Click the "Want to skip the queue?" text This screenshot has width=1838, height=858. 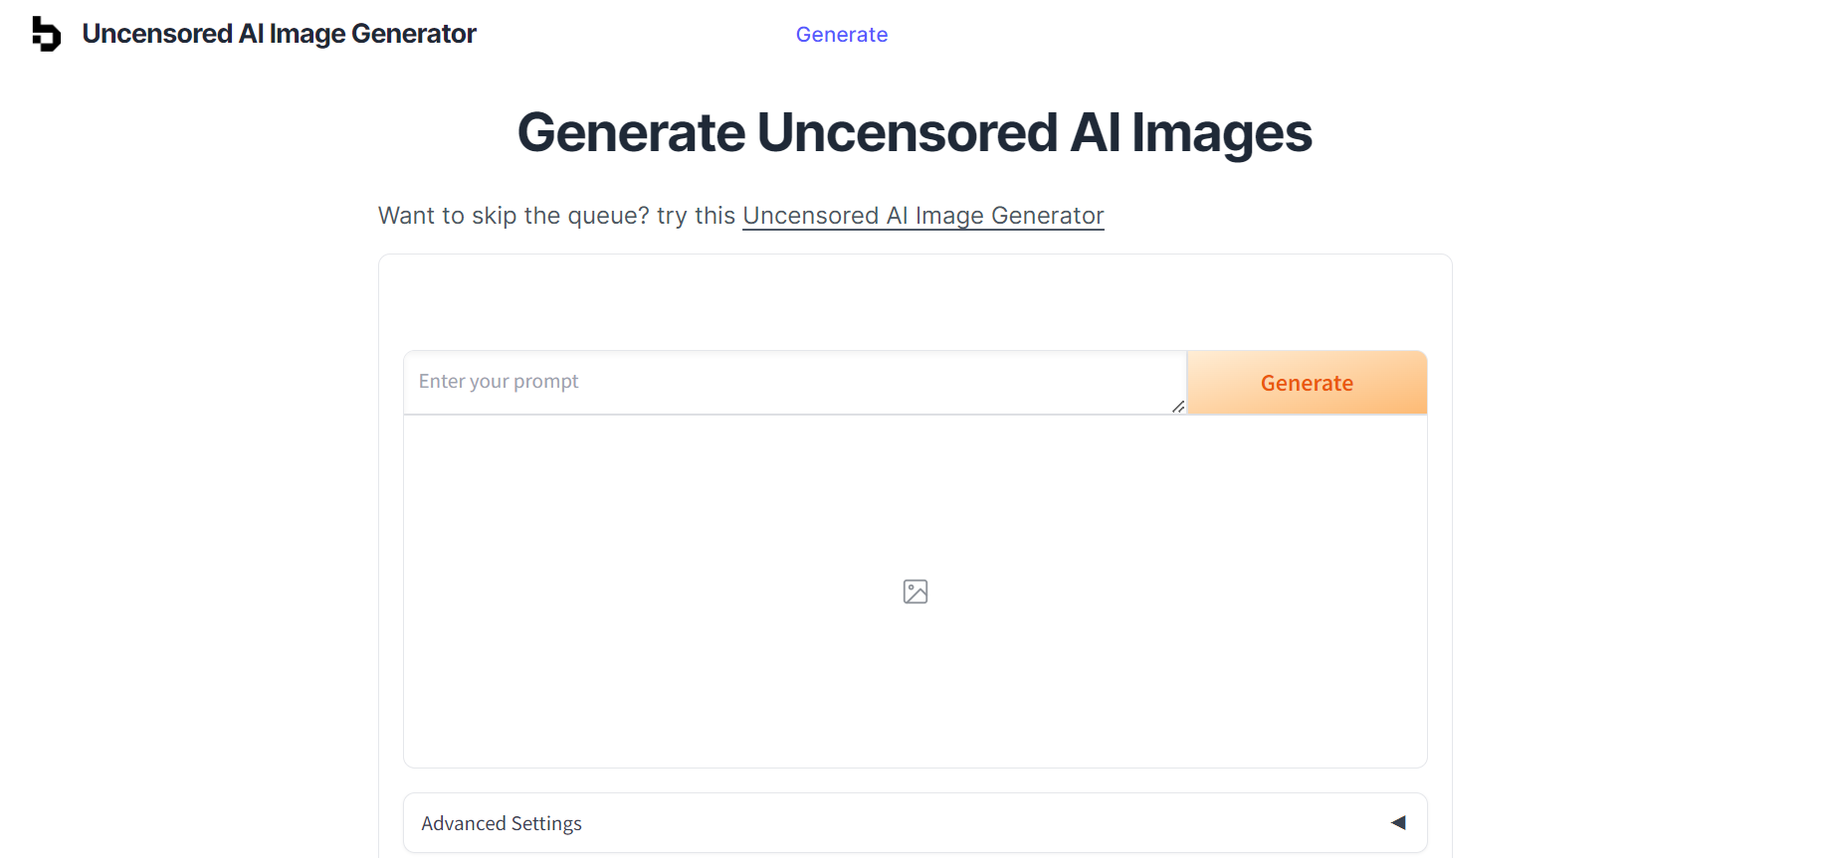click(512, 216)
